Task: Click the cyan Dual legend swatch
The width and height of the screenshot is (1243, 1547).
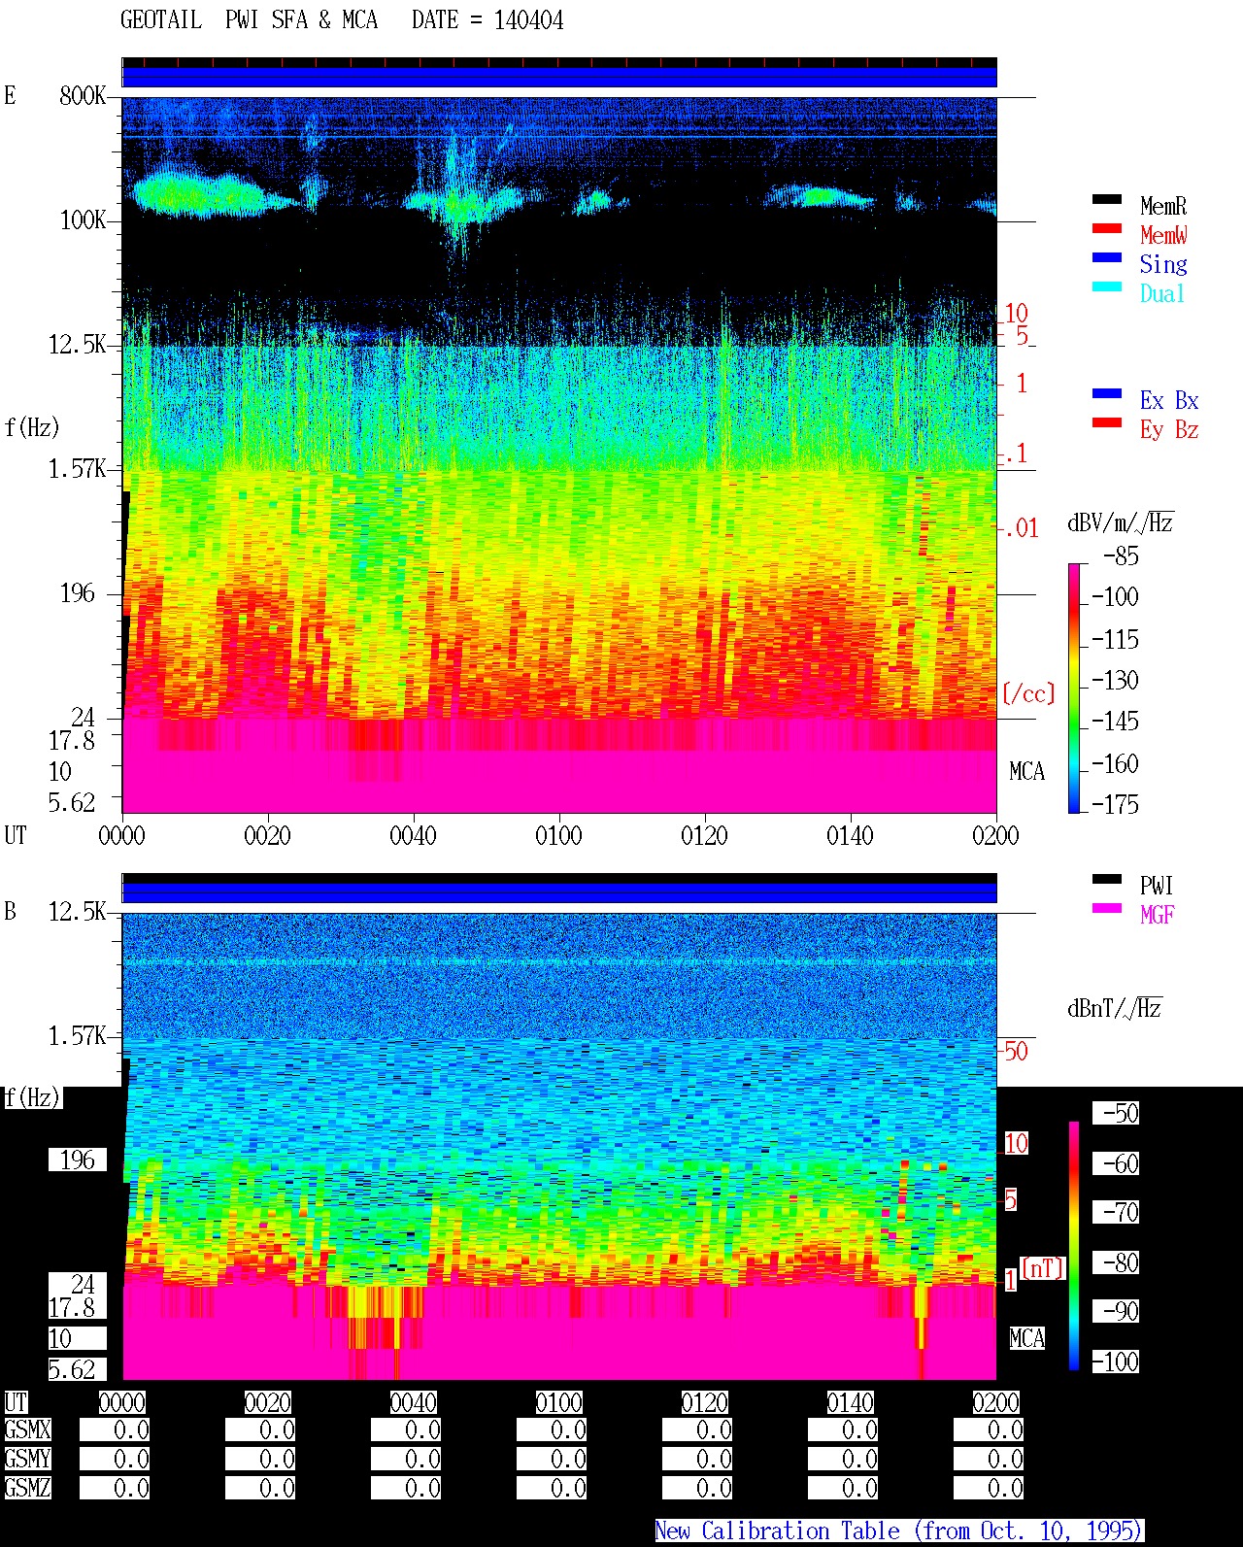Action: pos(1107,286)
